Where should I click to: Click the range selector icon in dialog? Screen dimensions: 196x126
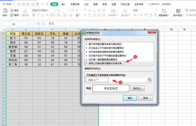pos(149,80)
